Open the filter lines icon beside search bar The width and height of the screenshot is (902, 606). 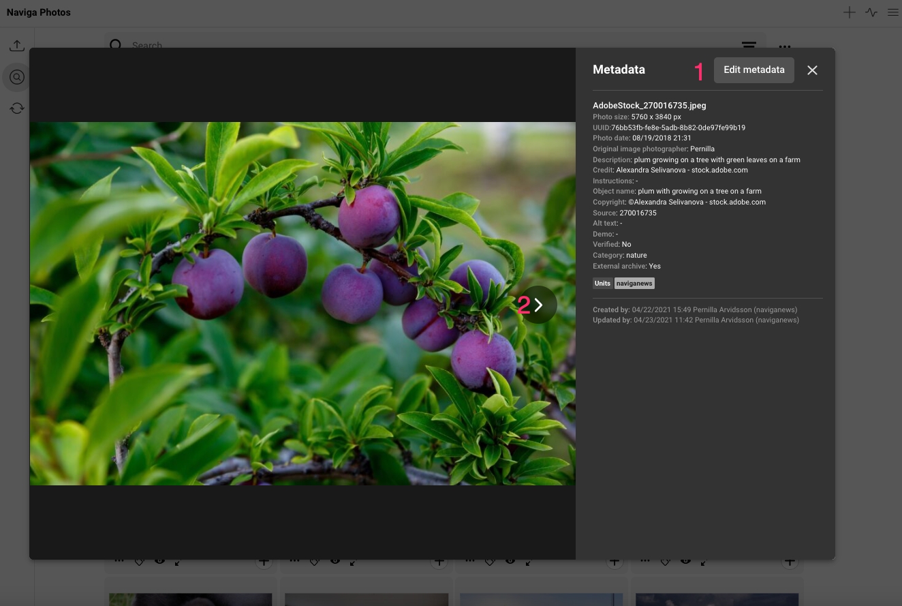tap(749, 44)
